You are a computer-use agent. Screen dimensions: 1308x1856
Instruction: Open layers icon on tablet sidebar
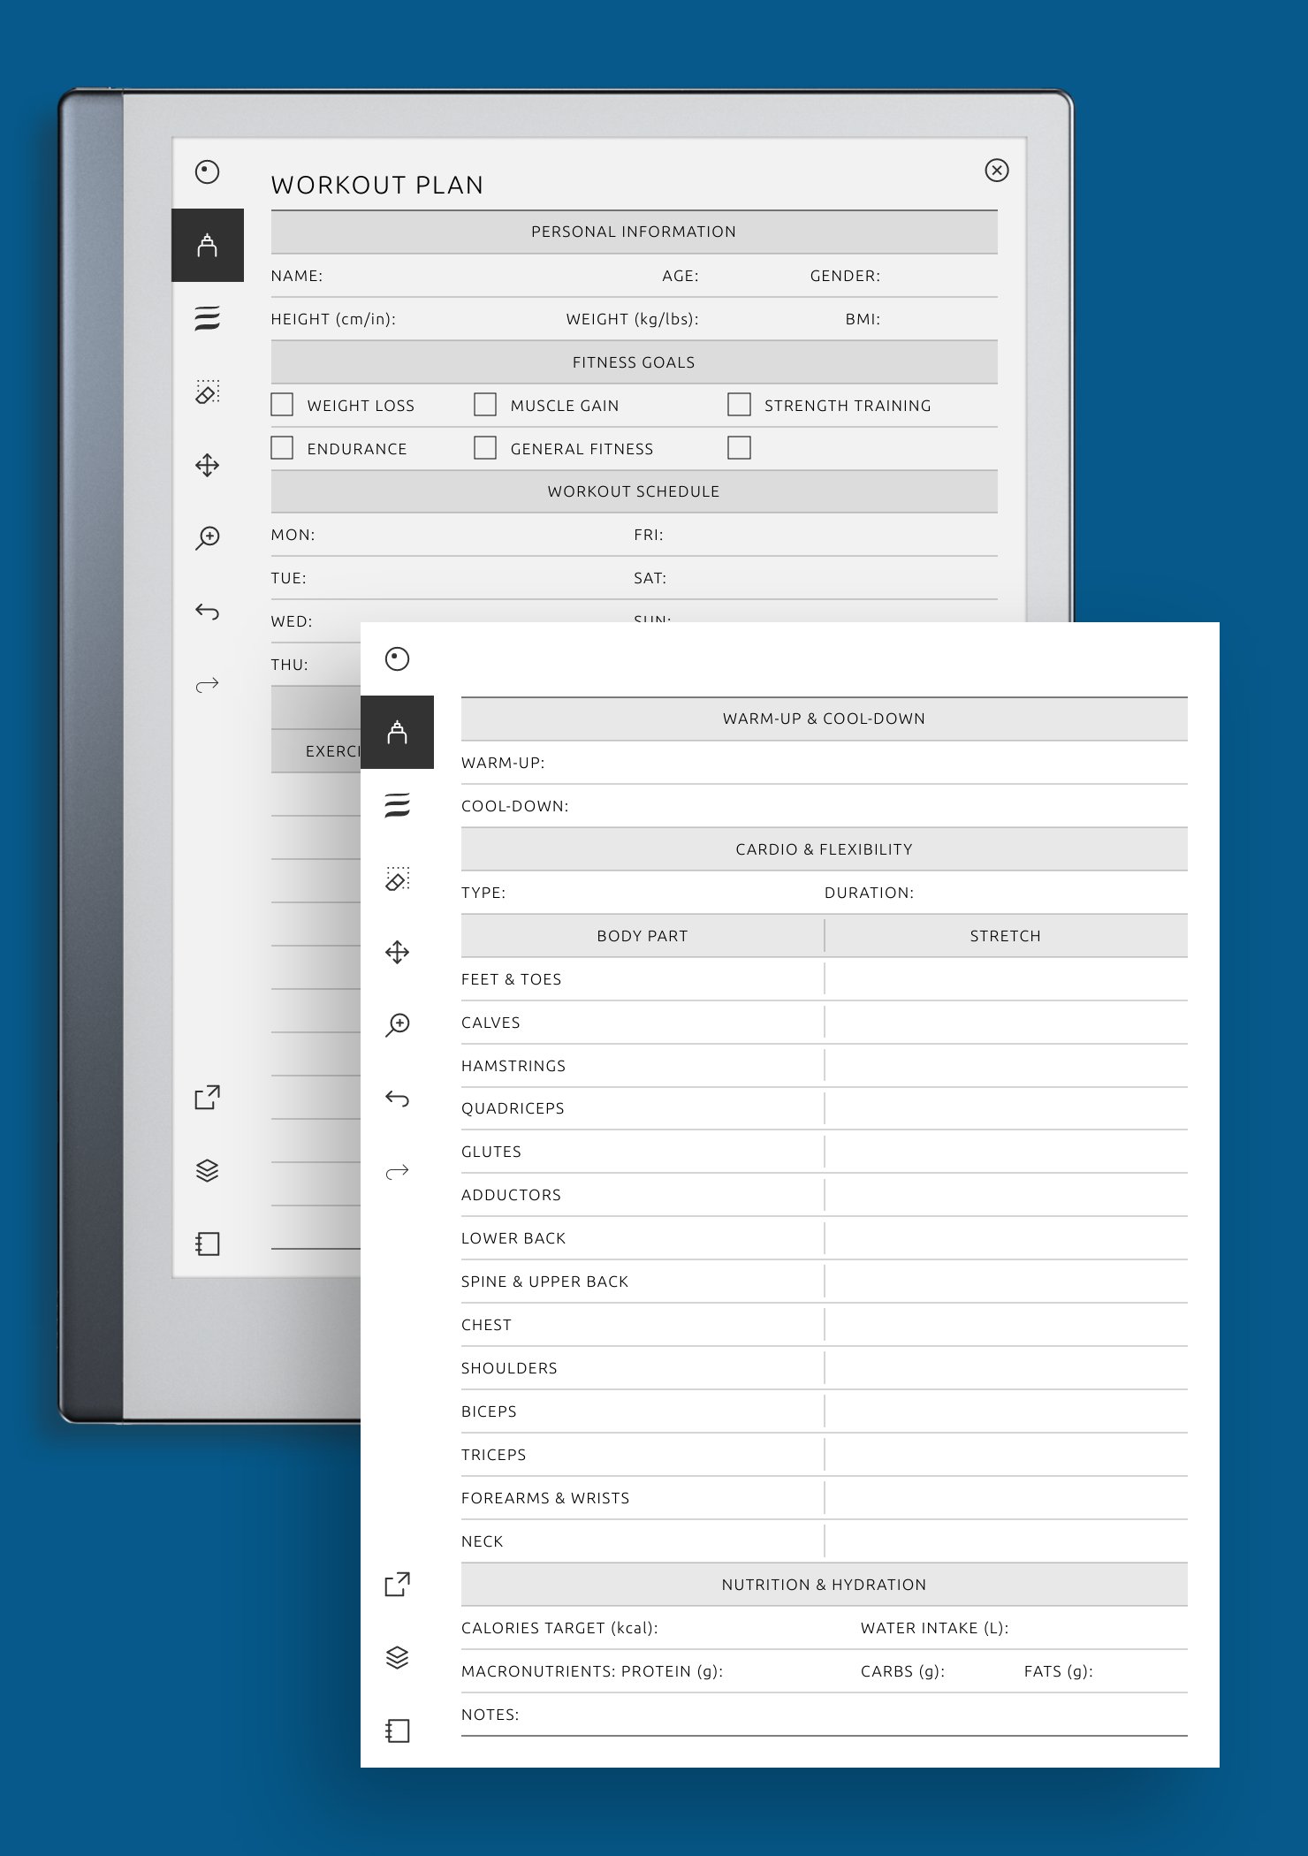click(x=208, y=1170)
